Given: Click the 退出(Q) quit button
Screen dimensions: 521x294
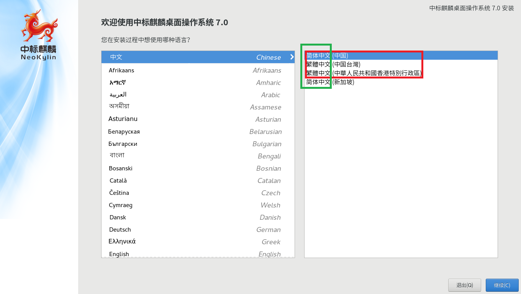Looking at the screenshot, I should pos(464,285).
